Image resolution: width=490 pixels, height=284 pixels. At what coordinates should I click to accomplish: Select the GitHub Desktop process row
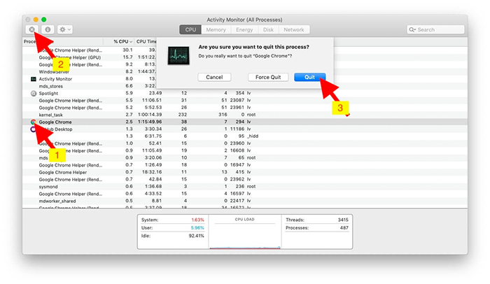point(245,129)
